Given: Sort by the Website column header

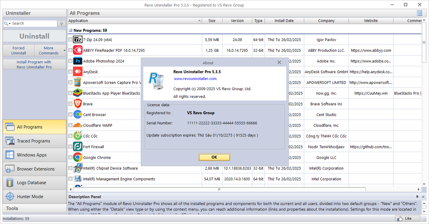Looking at the screenshot, I should click(x=371, y=21).
